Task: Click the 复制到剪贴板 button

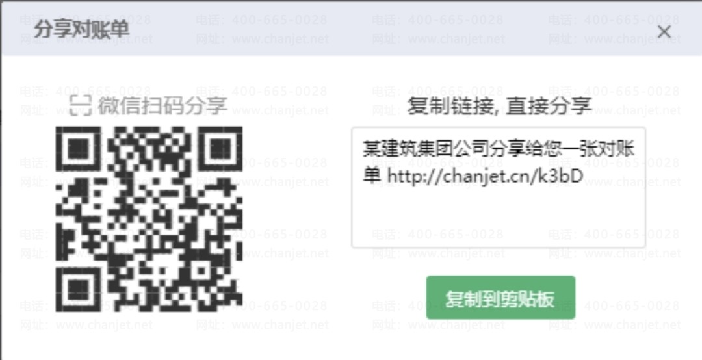Action: click(500, 298)
